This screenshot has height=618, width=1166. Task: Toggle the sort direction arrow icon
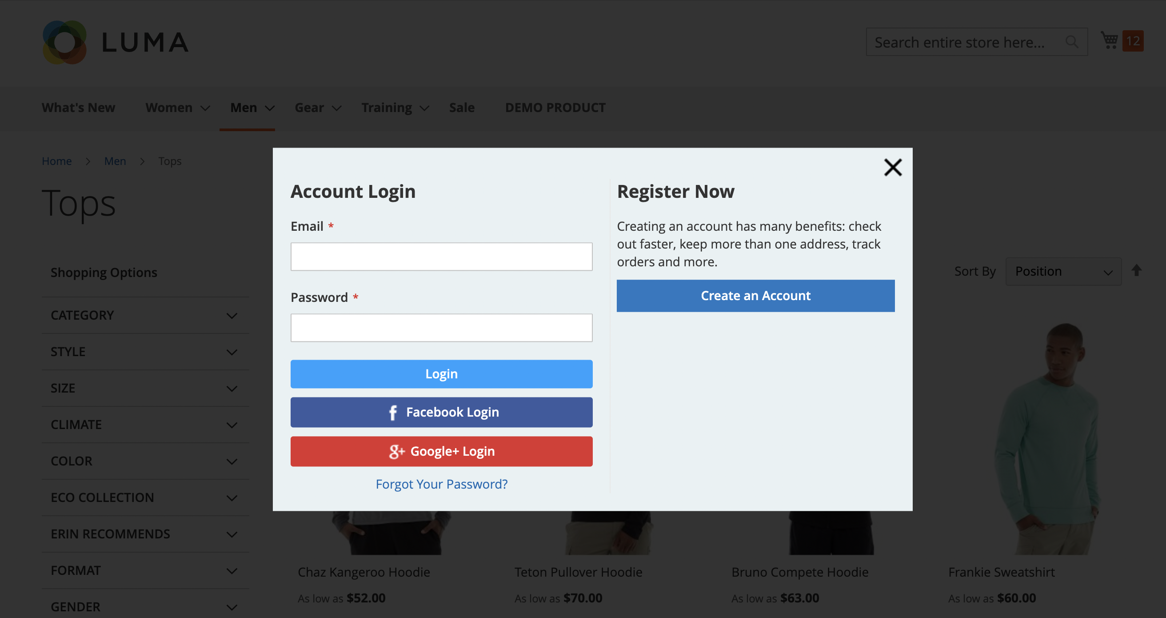[1137, 270]
